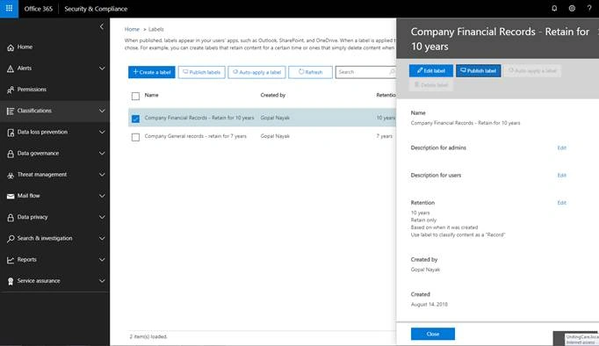This screenshot has width=599, height=346.
Task: Expand the Mail flow chevron
Action: pos(102,196)
